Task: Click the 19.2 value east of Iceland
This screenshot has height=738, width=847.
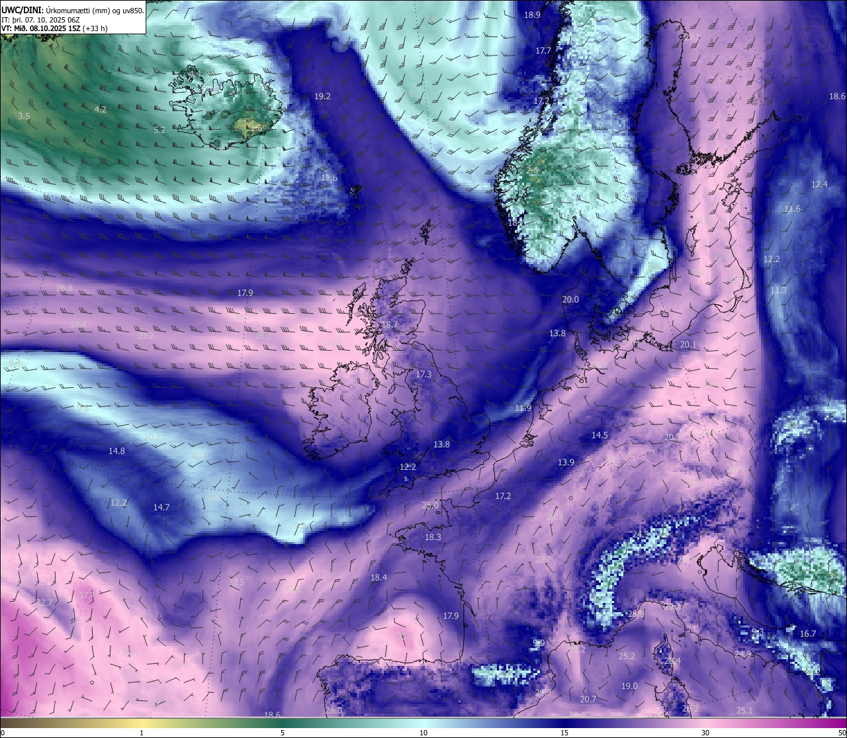Action: pos(322,96)
